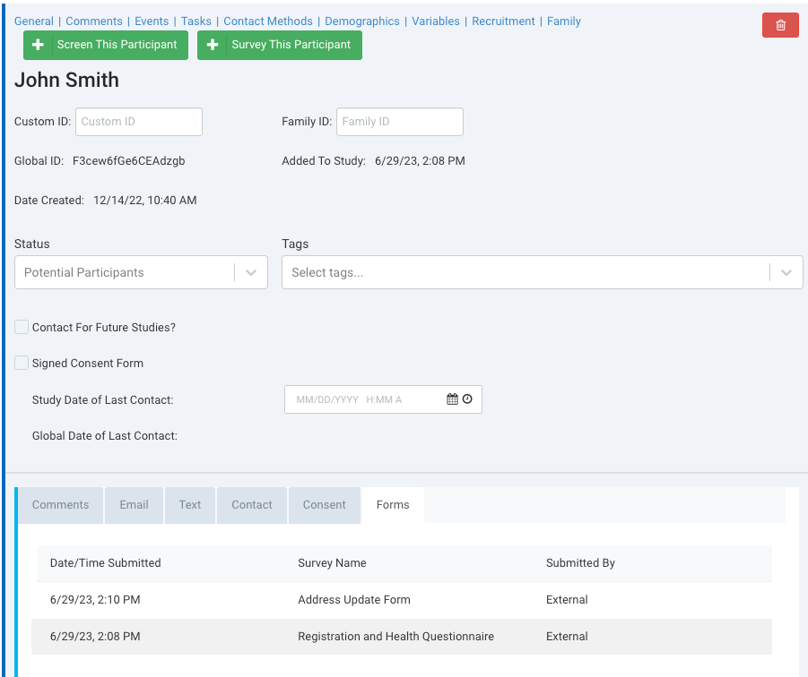Click plus icon on Screen This Participant
Image resolution: width=808 pixels, height=677 pixels.
coord(38,45)
